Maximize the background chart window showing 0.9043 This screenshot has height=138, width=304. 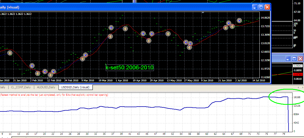[294, 59]
